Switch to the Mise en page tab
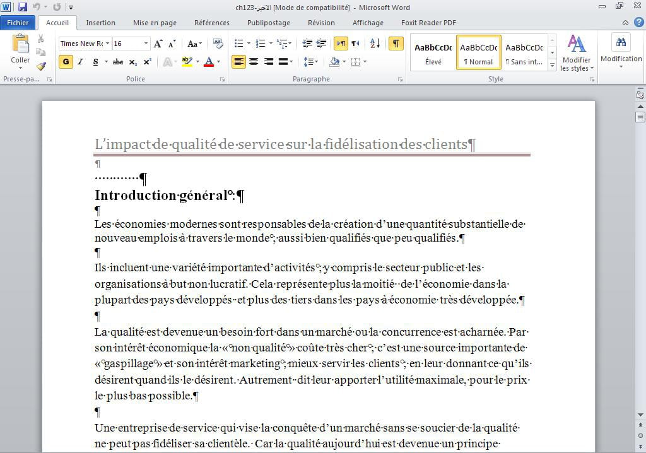 pyautogui.click(x=155, y=23)
